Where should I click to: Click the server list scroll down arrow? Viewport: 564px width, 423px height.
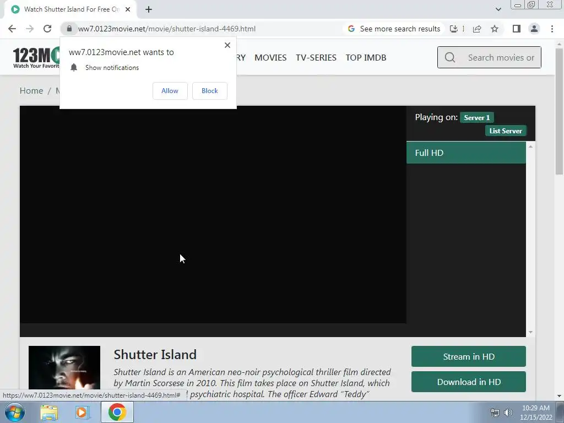click(x=530, y=332)
